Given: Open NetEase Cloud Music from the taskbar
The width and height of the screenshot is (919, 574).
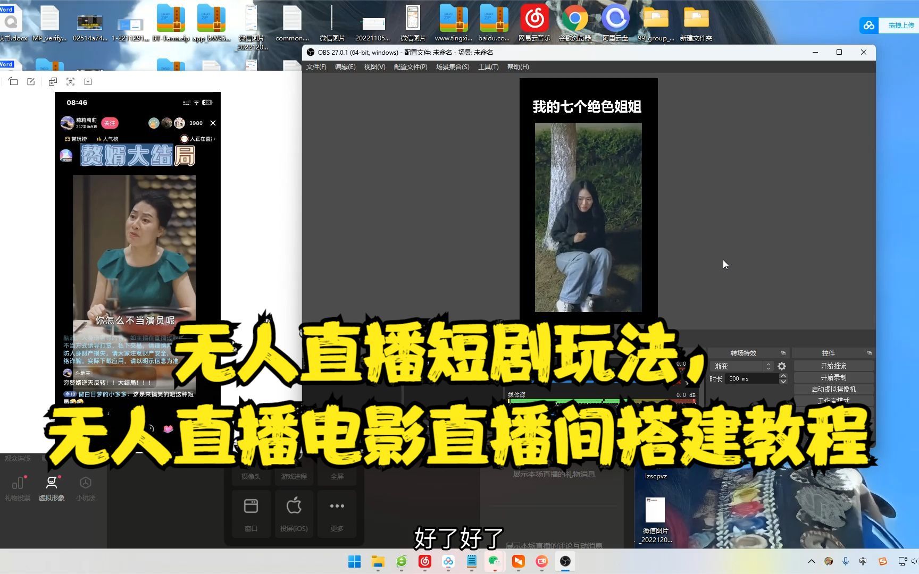Looking at the screenshot, I should click(425, 561).
